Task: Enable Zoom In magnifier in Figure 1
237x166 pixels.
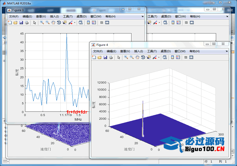Action: [42, 23]
